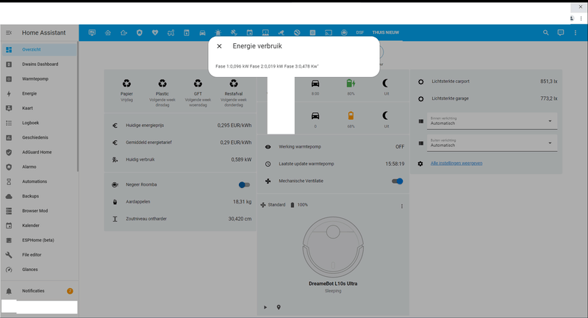Switch to the DSF tab
Viewport: 588px width, 318px height.
[x=359, y=32]
